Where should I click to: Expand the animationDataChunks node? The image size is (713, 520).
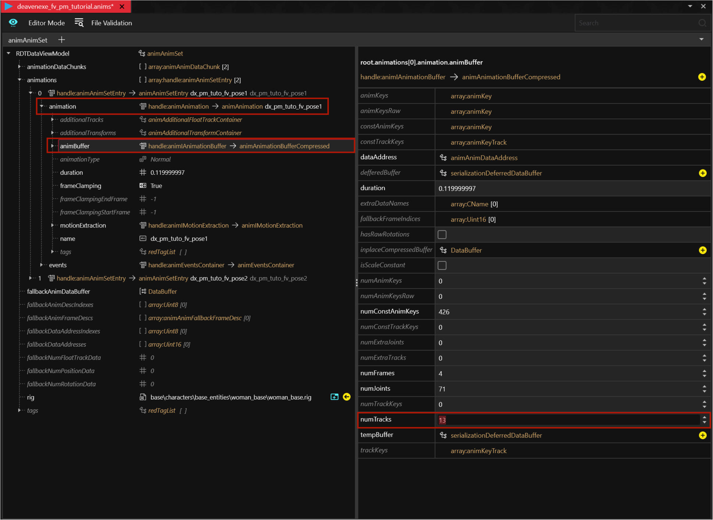coord(19,67)
